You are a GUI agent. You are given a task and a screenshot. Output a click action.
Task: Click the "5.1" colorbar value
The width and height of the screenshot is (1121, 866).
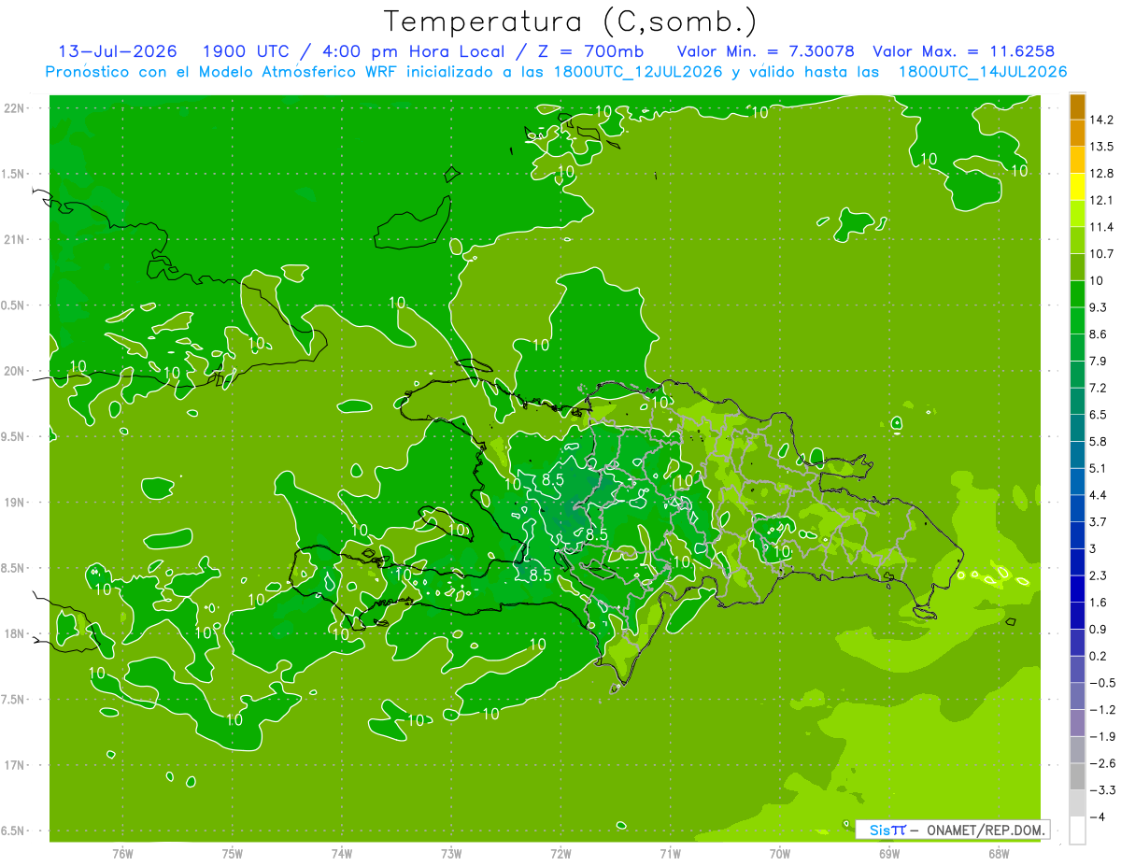coord(1100,468)
